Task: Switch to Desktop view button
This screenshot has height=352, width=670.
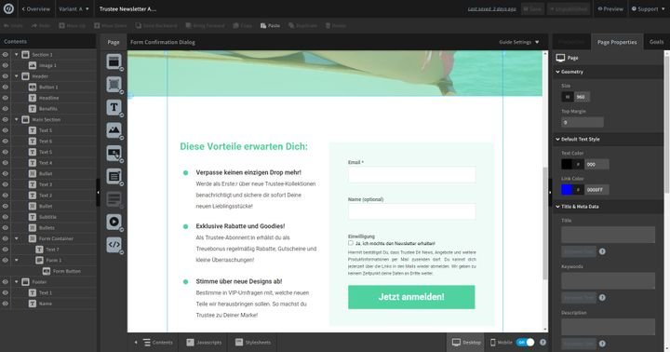Action: pyautogui.click(x=466, y=342)
